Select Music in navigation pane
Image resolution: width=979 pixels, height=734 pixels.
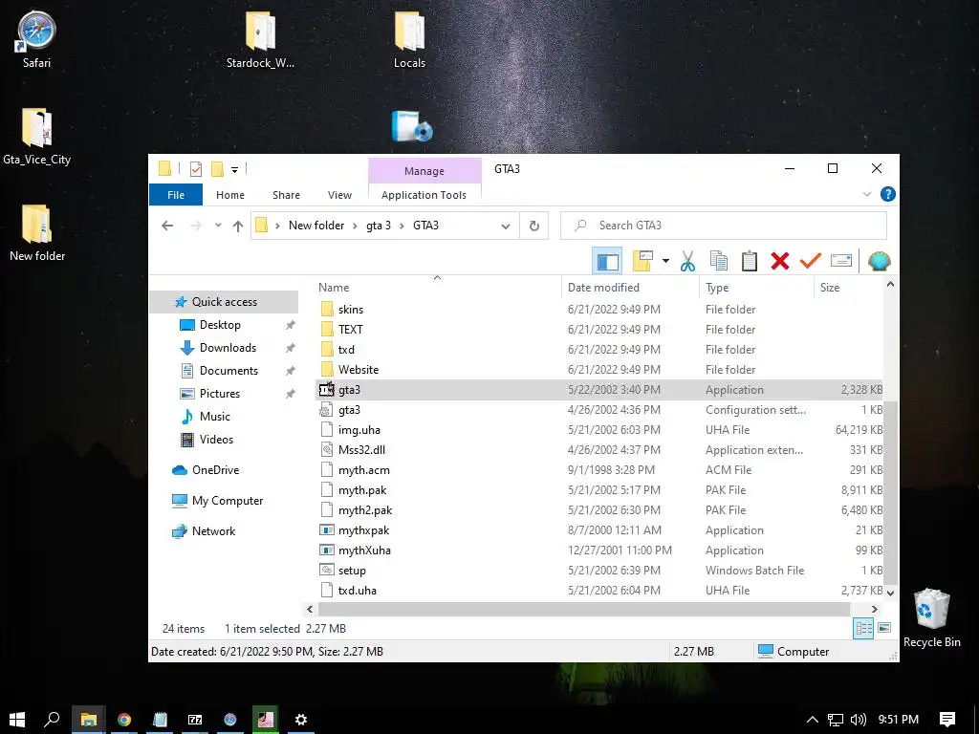pyautogui.click(x=214, y=417)
